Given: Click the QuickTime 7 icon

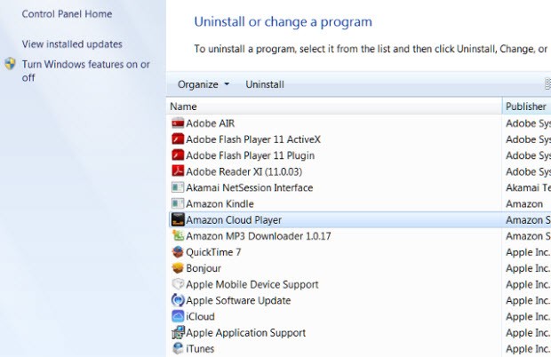Looking at the screenshot, I should [178, 251].
